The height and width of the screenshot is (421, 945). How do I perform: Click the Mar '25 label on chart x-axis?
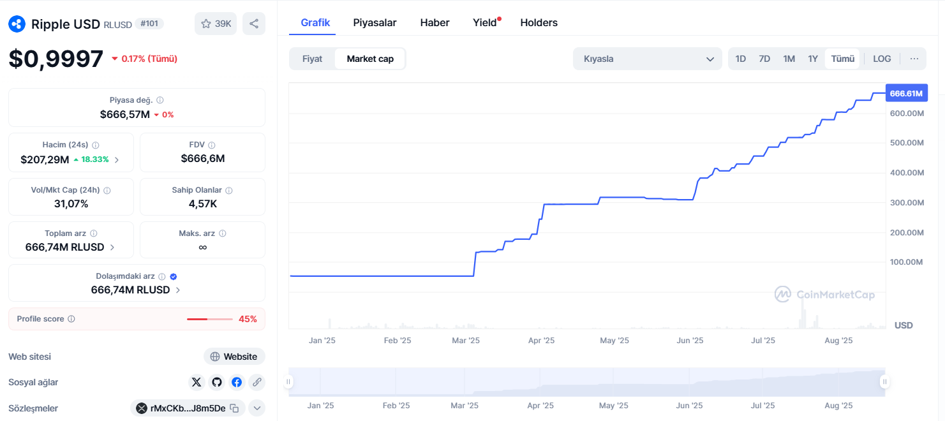click(x=466, y=341)
